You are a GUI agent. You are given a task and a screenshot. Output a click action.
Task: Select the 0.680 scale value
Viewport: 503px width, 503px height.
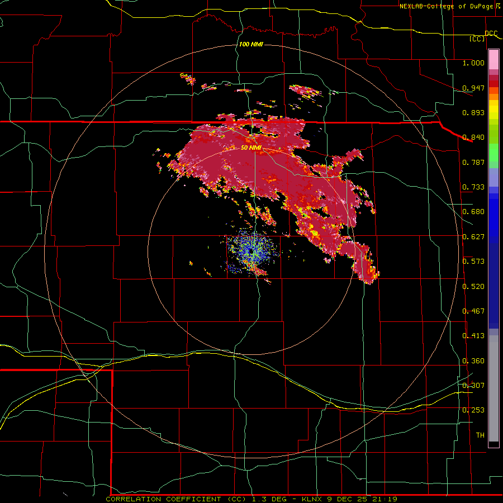click(x=473, y=212)
